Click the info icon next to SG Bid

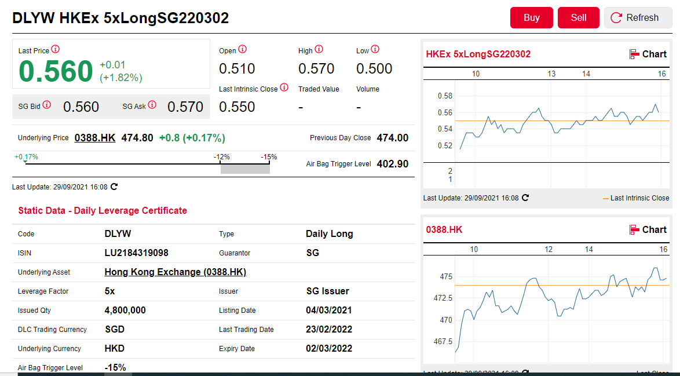click(47, 104)
